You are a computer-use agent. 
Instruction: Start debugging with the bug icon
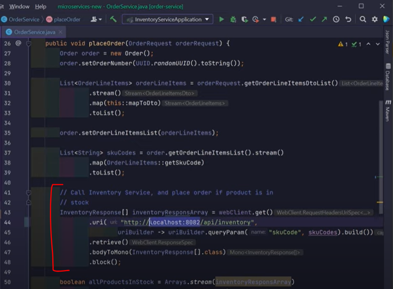(x=233, y=19)
